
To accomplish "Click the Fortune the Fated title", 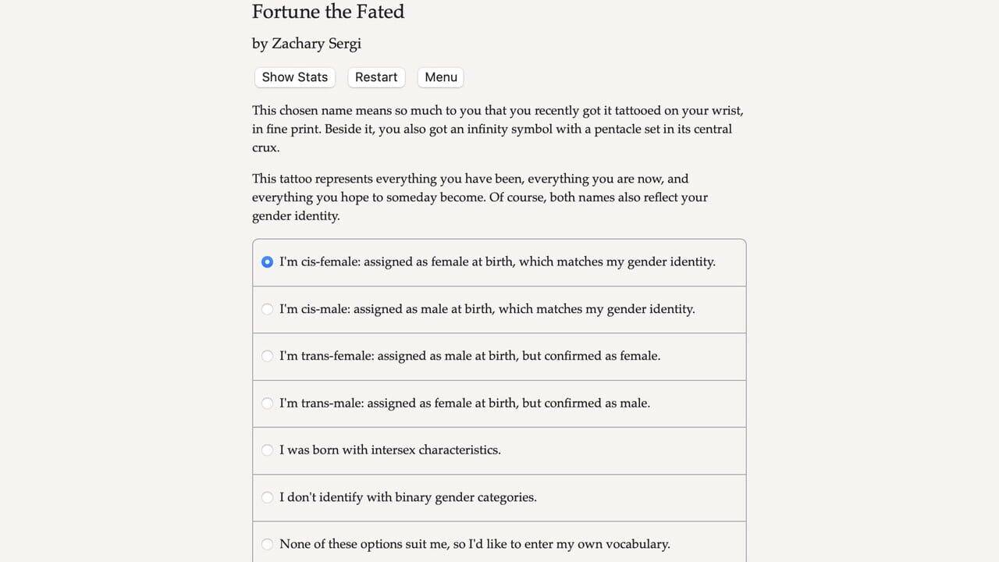I will coord(328,12).
